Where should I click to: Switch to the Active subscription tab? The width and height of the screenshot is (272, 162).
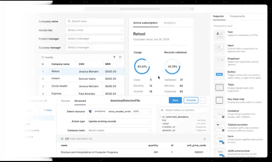click(x=146, y=23)
